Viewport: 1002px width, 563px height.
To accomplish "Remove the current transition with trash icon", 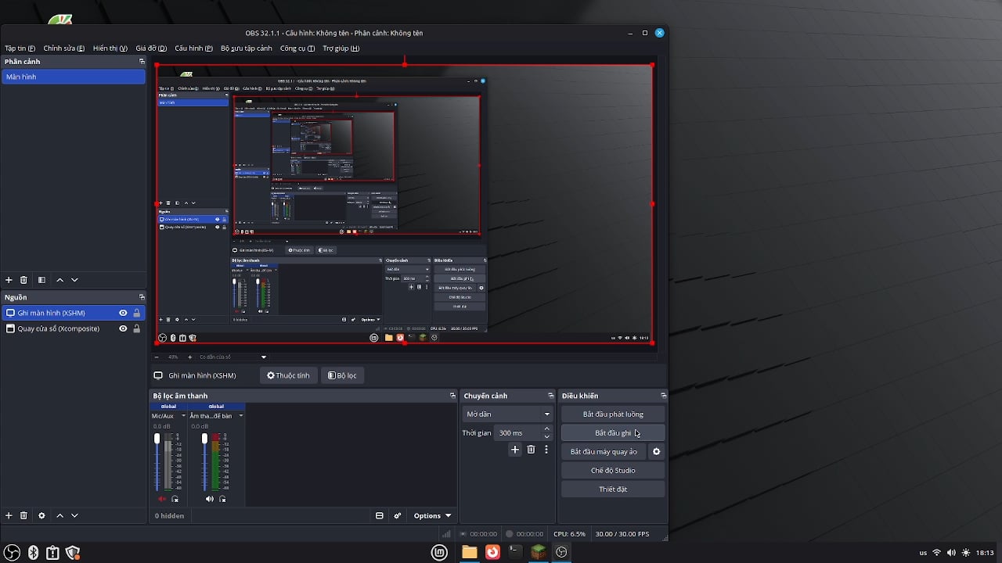I will coord(531,450).
